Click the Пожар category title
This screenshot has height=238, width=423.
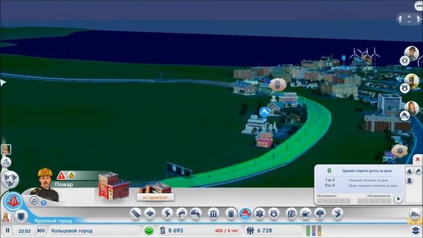pos(64,184)
